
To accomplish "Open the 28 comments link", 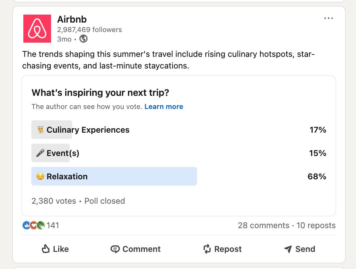I will (x=263, y=226).
